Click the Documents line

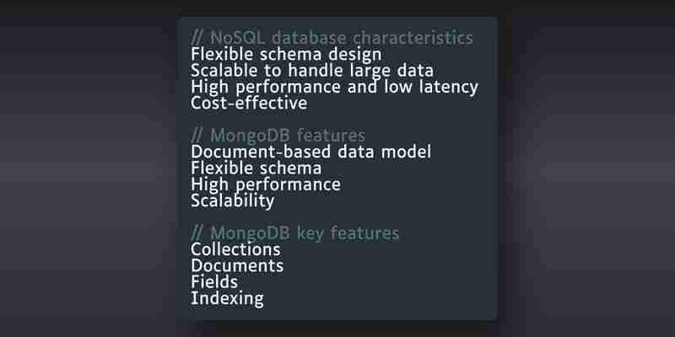[x=237, y=265]
